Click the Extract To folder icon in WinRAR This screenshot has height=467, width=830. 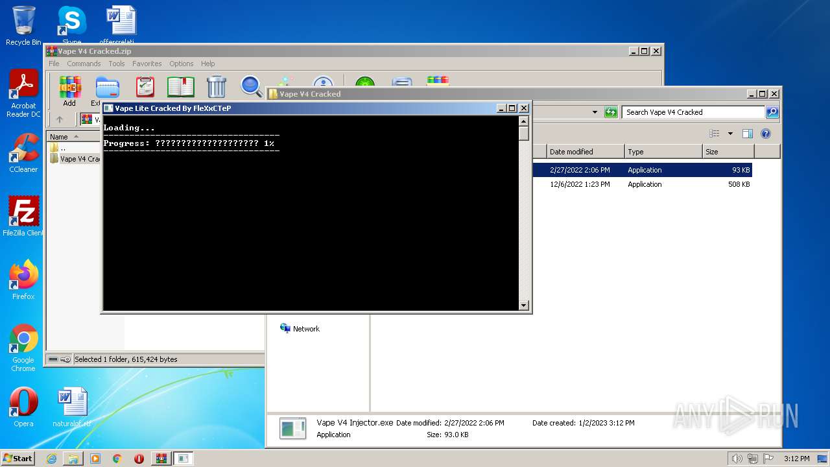tap(108, 88)
